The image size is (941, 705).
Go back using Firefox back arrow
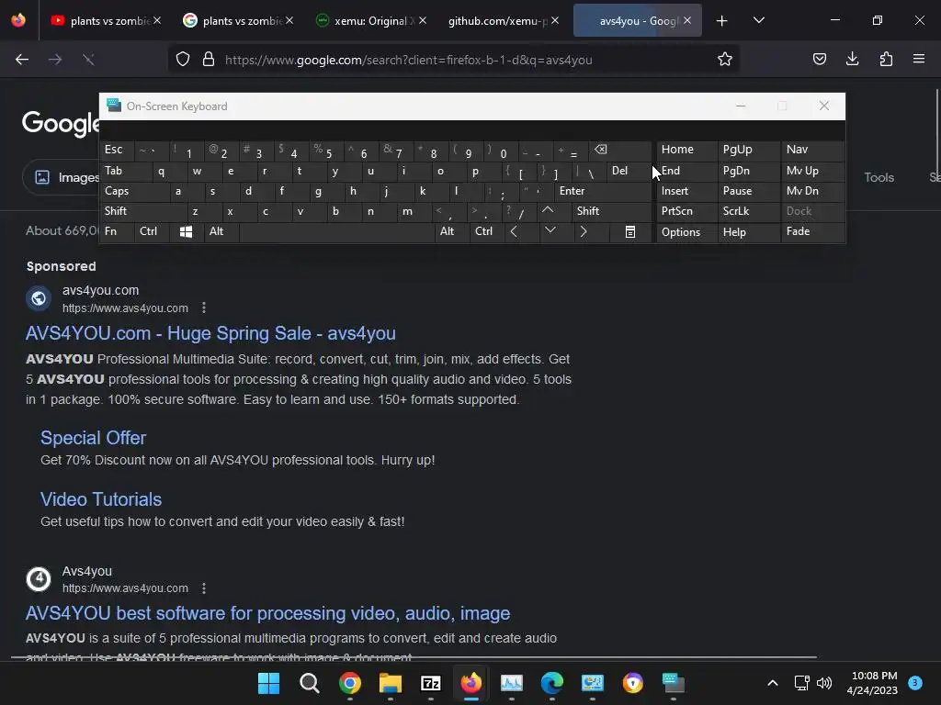point(22,60)
